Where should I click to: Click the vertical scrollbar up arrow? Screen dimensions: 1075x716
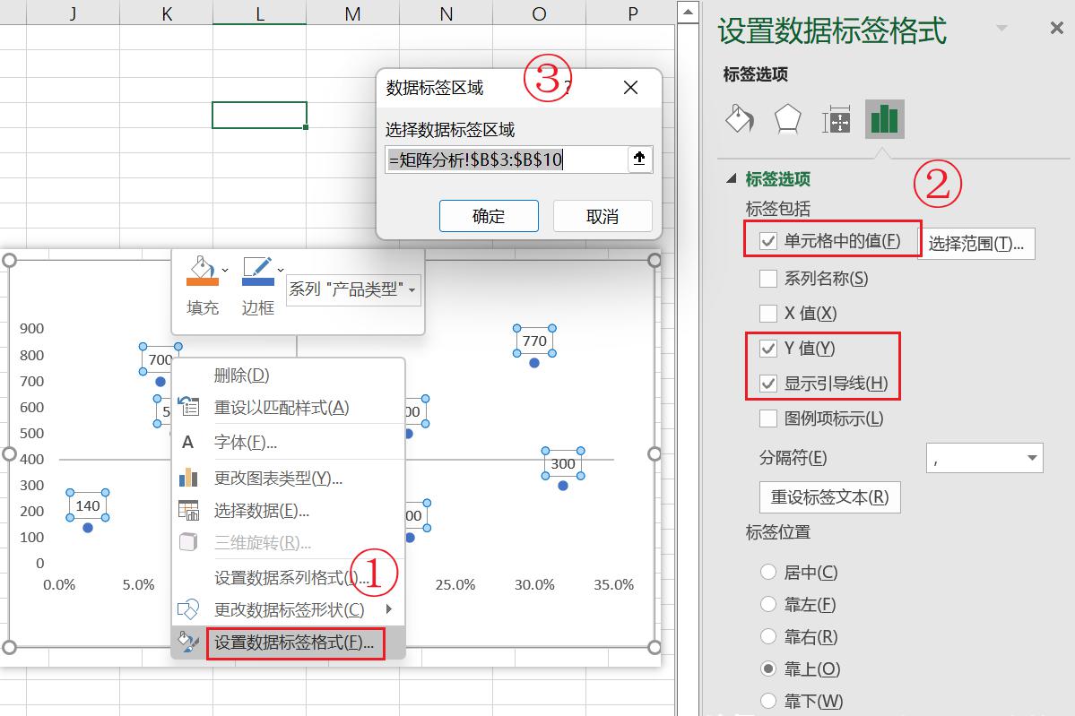tap(688, 13)
